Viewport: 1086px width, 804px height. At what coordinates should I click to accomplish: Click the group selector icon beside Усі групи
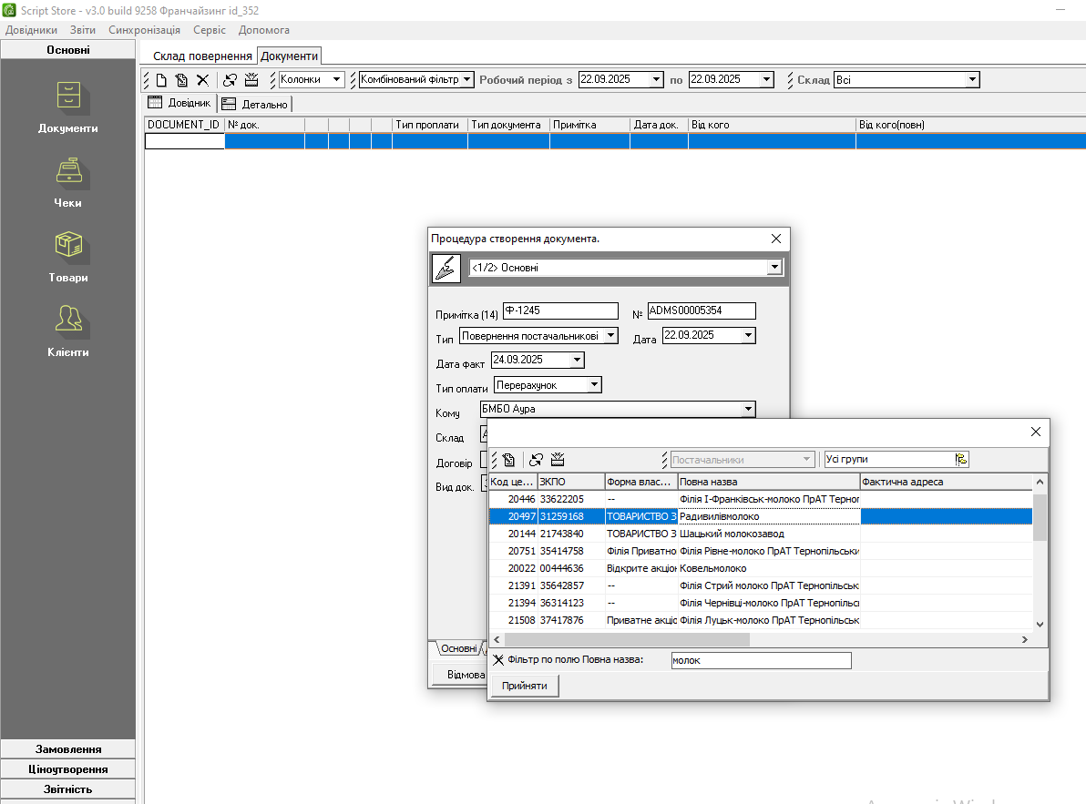(961, 460)
